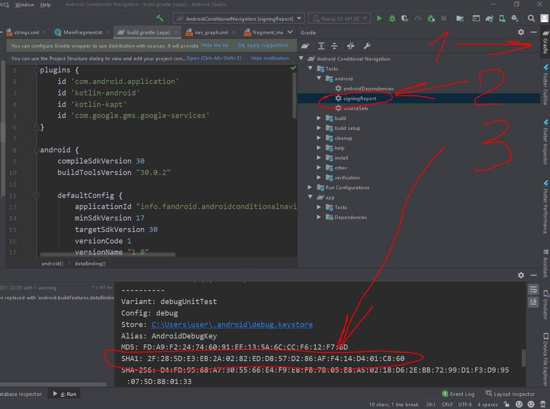Open the Event Log tool window
550x409 pixels.
click(458, 394)
